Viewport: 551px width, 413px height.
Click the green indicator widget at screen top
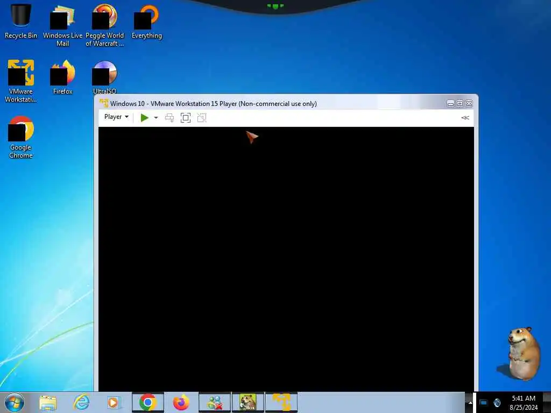coord(275,6)
